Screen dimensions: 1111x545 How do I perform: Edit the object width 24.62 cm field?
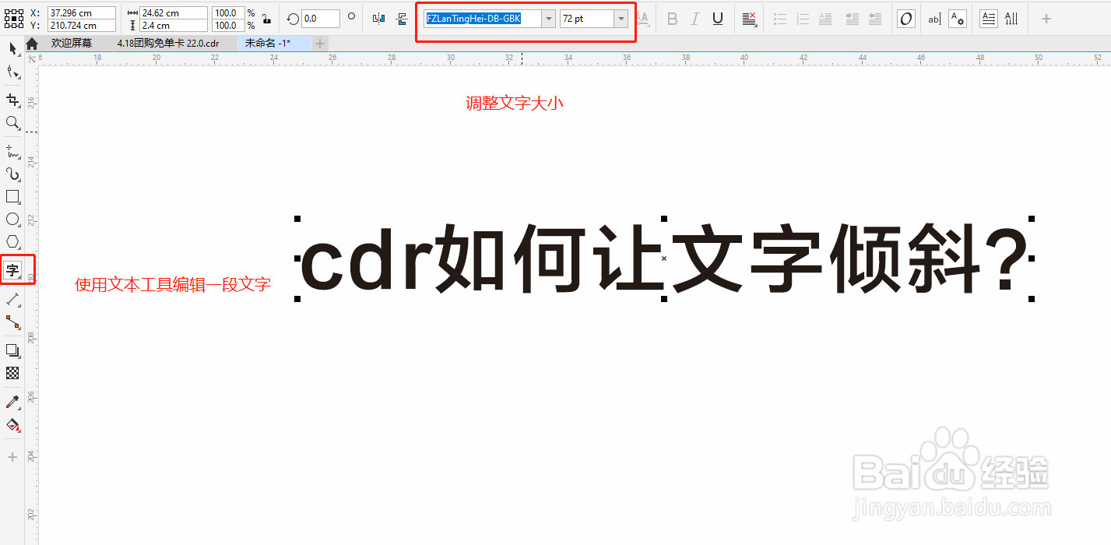[x=174, y=12]
